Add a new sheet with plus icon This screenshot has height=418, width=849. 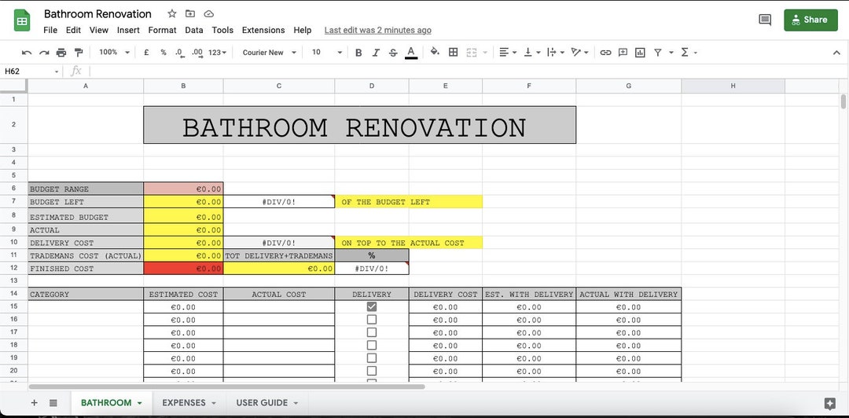click(x=34, y=403)
